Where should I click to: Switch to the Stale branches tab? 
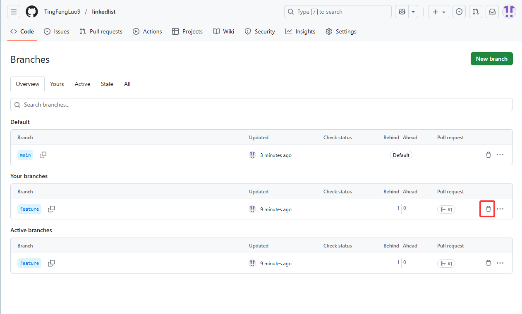pyautogui.click(x=107, y=84)
